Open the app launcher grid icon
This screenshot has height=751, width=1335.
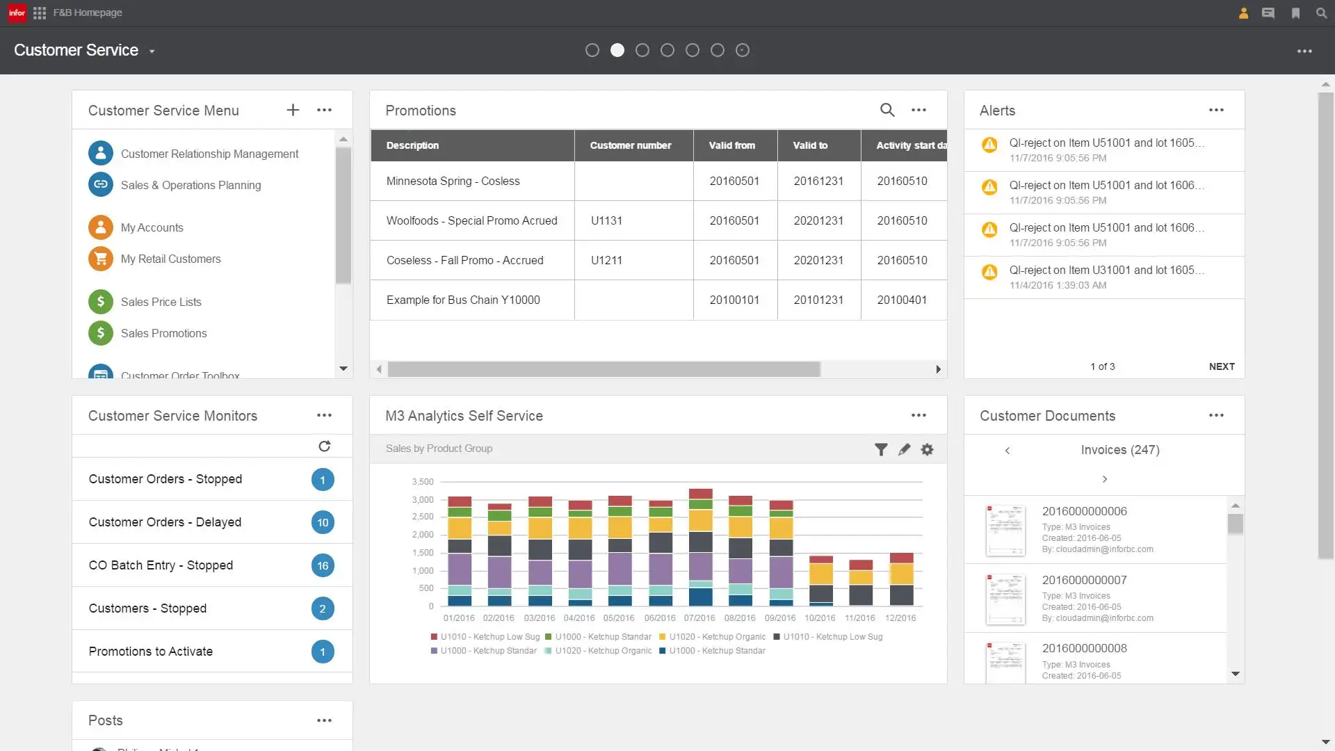(x=40, y=13)
